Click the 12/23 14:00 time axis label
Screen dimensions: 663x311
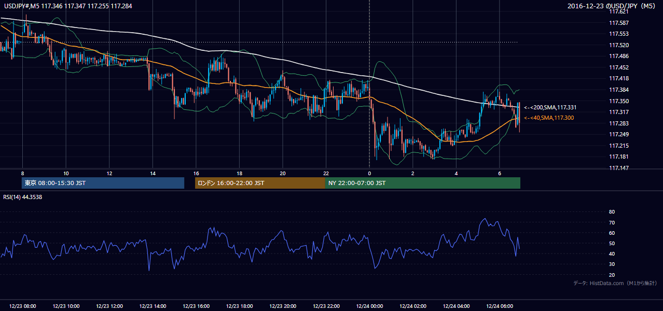coord(153,306)
